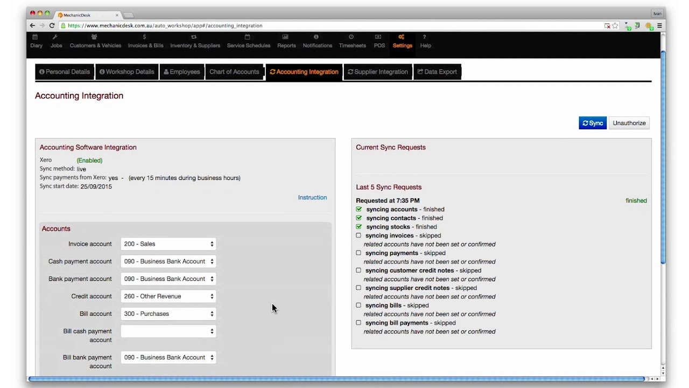Image resolution: width=689 pixels, height=388 pixels.
Task: Click the browser back arrow
Action: (x=32, y=25)
